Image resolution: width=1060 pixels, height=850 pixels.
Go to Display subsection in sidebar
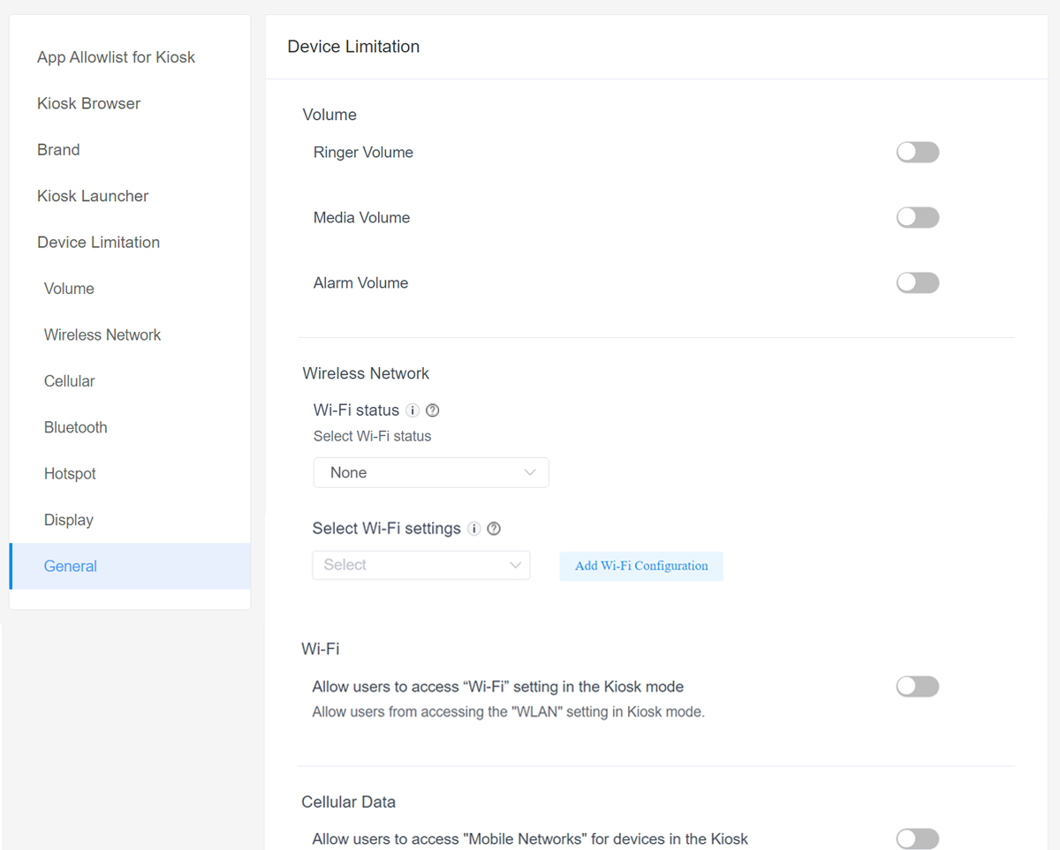(68, 520)
